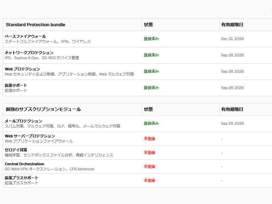
Task: Click expiry date Dec 31, 2099
Action: click(x=232, y=39)
